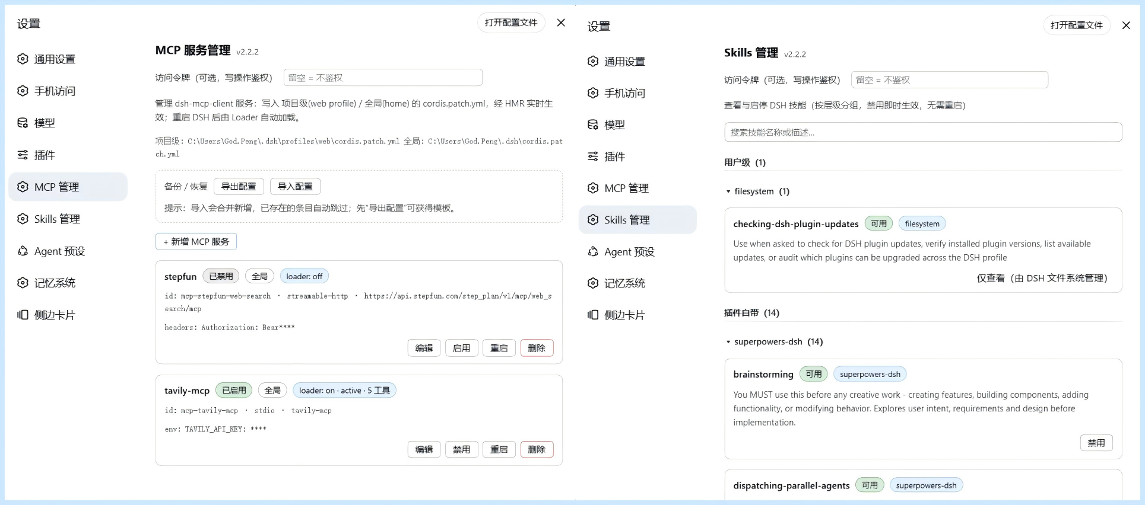This screenshot has width=1145, height=505.
Task: Click 编辑 for the tavily-mcp service
Action: point(424,449)
